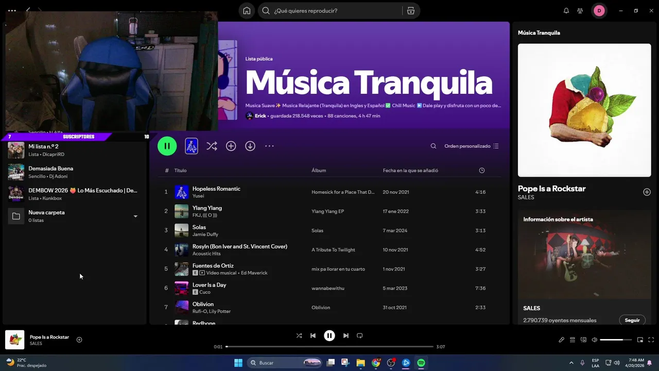Select the Hopeless Romantic track
Screen dimensions: 659x371
(x=329, y=192)
